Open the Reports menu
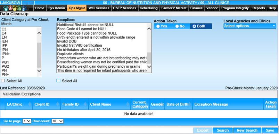This screenshot has height=134, width=279. (259, 8)
